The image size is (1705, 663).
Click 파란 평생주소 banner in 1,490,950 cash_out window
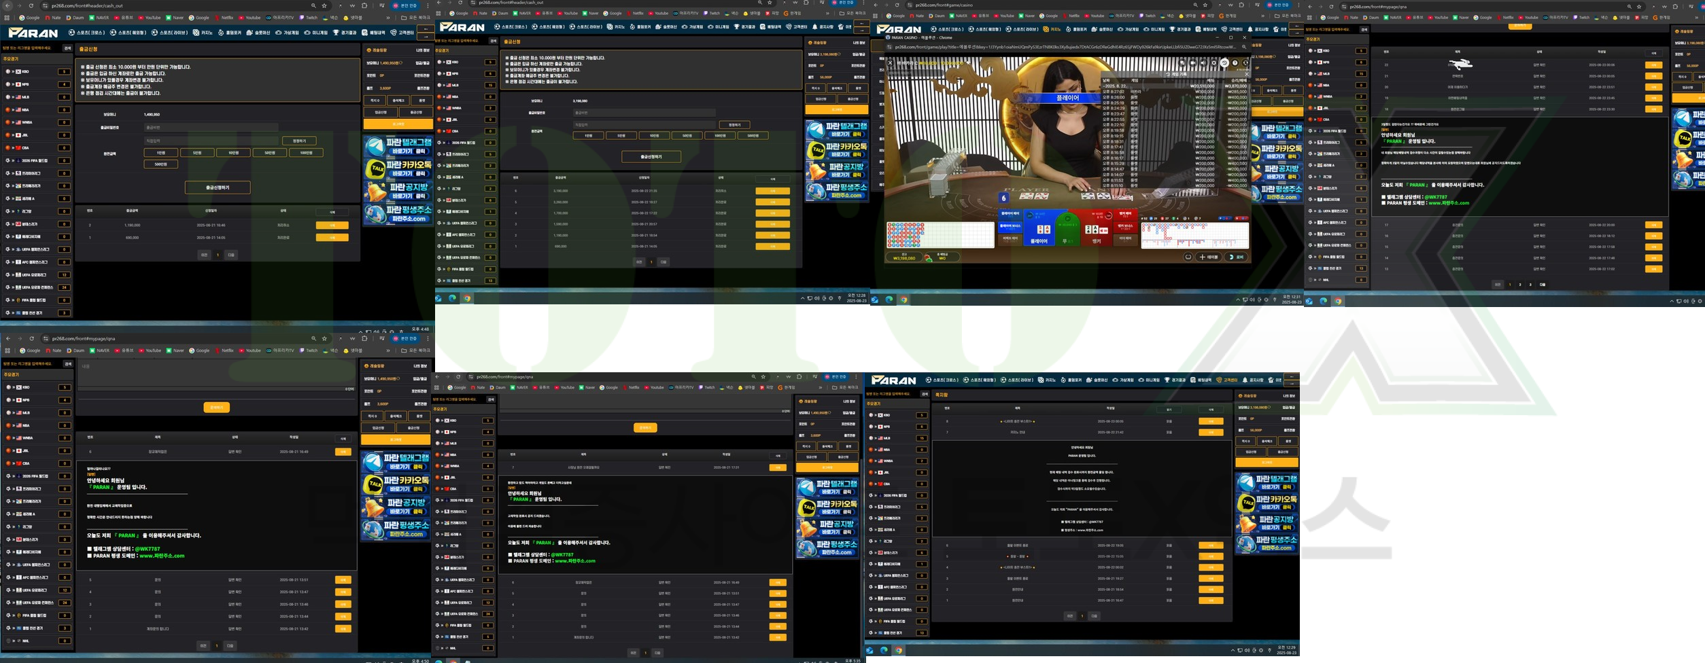point(398,213)
